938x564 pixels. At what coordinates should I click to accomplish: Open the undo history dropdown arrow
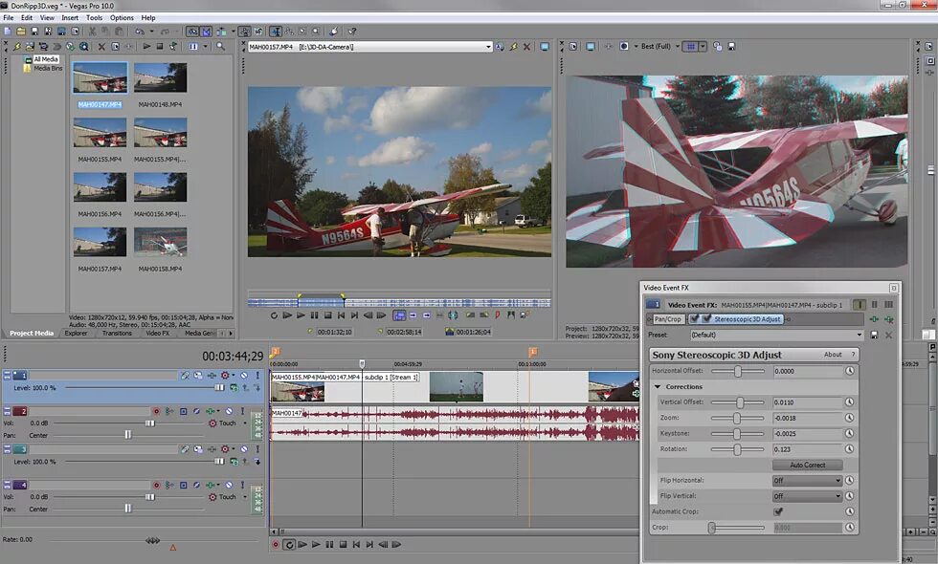151,31
